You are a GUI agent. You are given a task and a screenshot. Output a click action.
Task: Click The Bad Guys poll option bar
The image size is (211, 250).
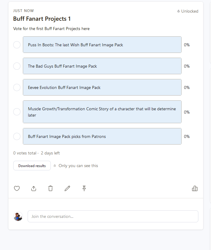tap(102, 66)
